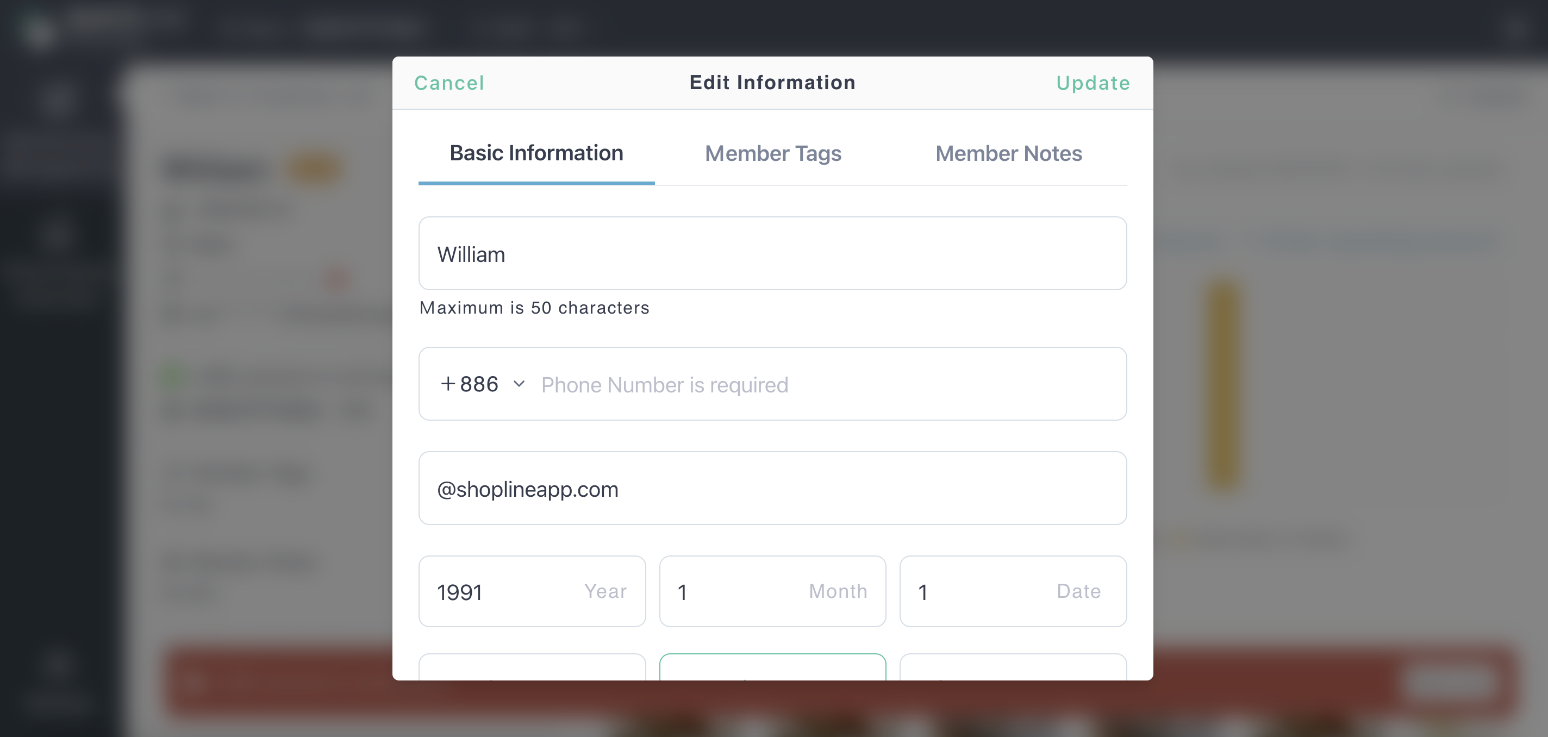Switch to the Member Tags tab
The image size is (1548, 737).
(x=773, y=153)
